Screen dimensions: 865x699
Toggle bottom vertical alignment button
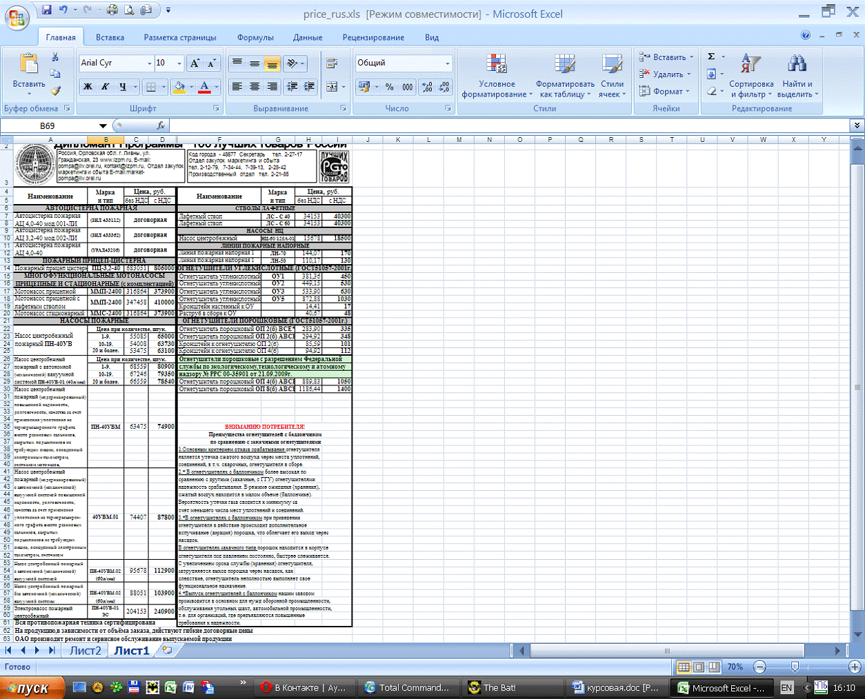click(272, 63)
